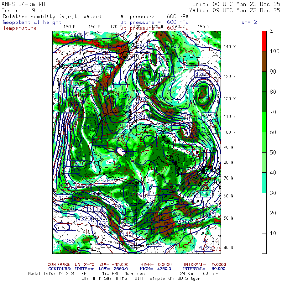Click the cyan 30–40% color band
The image size is (282, 282).
264,183
